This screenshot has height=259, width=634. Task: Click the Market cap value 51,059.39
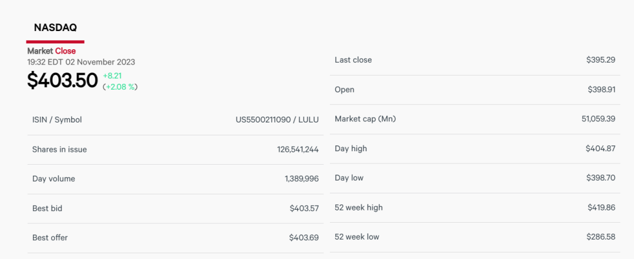tap(598, 119)
